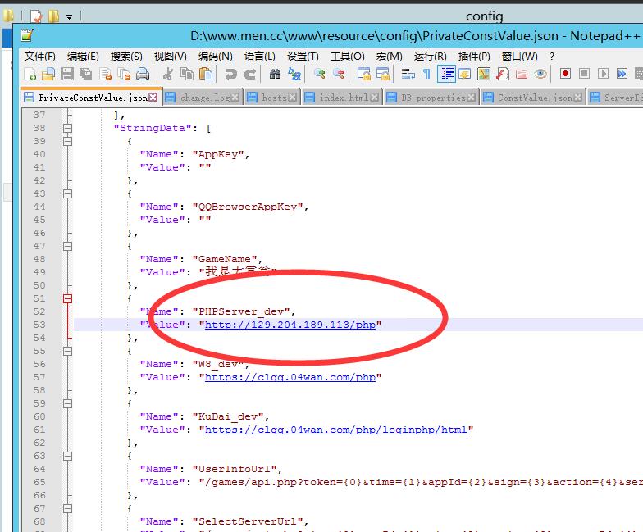Toggle the Monitoring eye icon
This screenshot has height=532, width=643.
540,74
